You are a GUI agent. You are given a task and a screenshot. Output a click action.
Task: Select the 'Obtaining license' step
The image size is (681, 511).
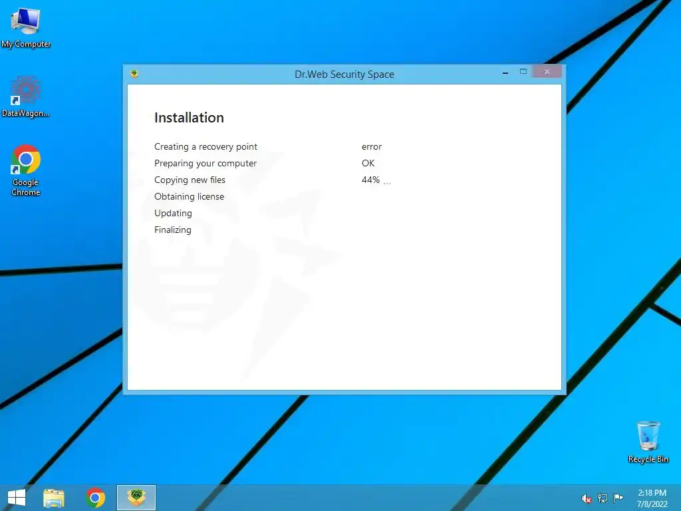coord(189,196)
